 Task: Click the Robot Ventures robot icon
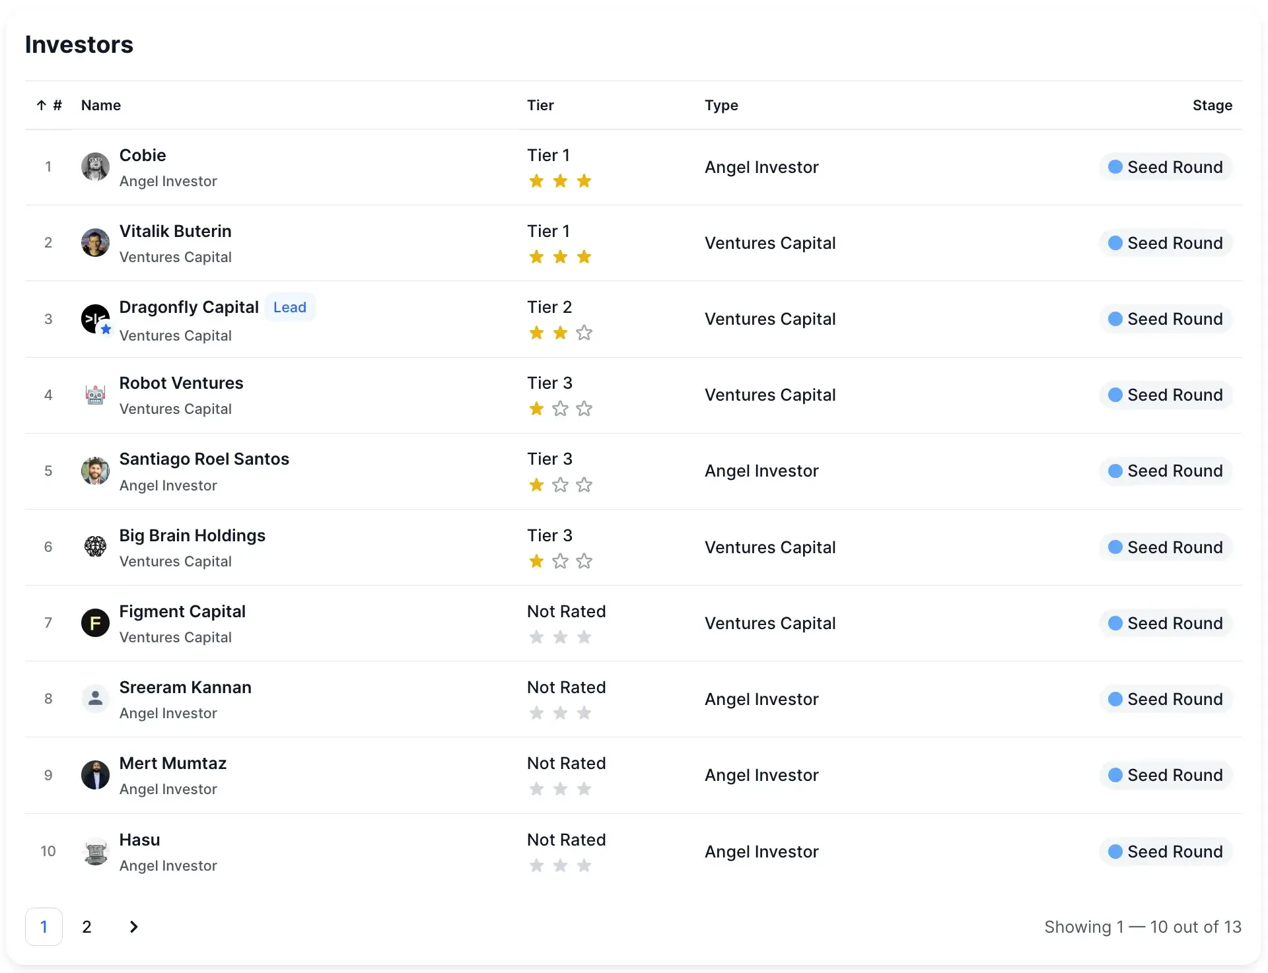coord(95,395)
